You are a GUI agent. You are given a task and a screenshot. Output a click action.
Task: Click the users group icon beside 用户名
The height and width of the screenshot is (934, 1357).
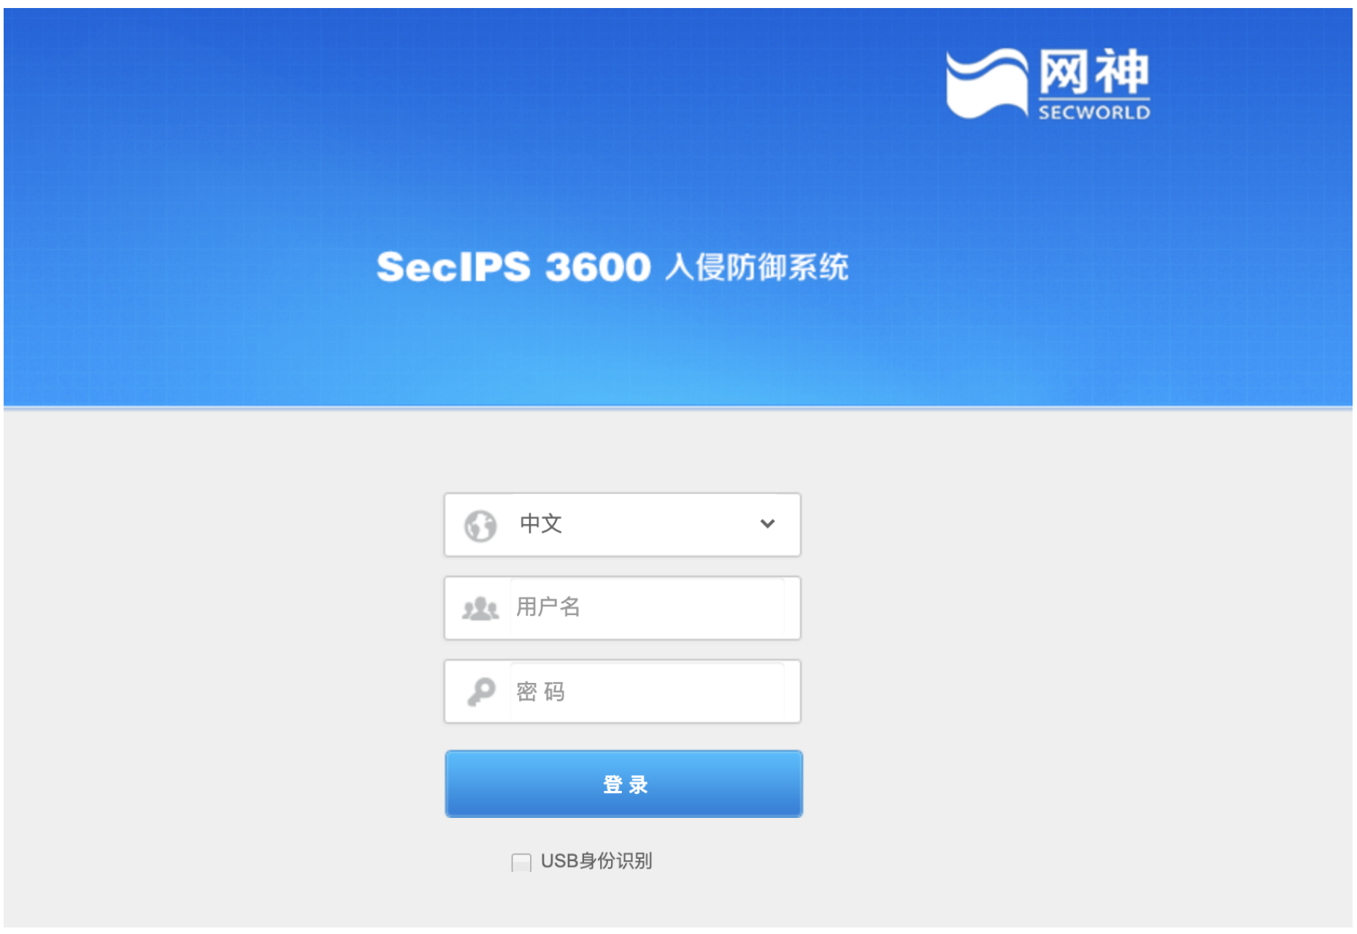480,608
